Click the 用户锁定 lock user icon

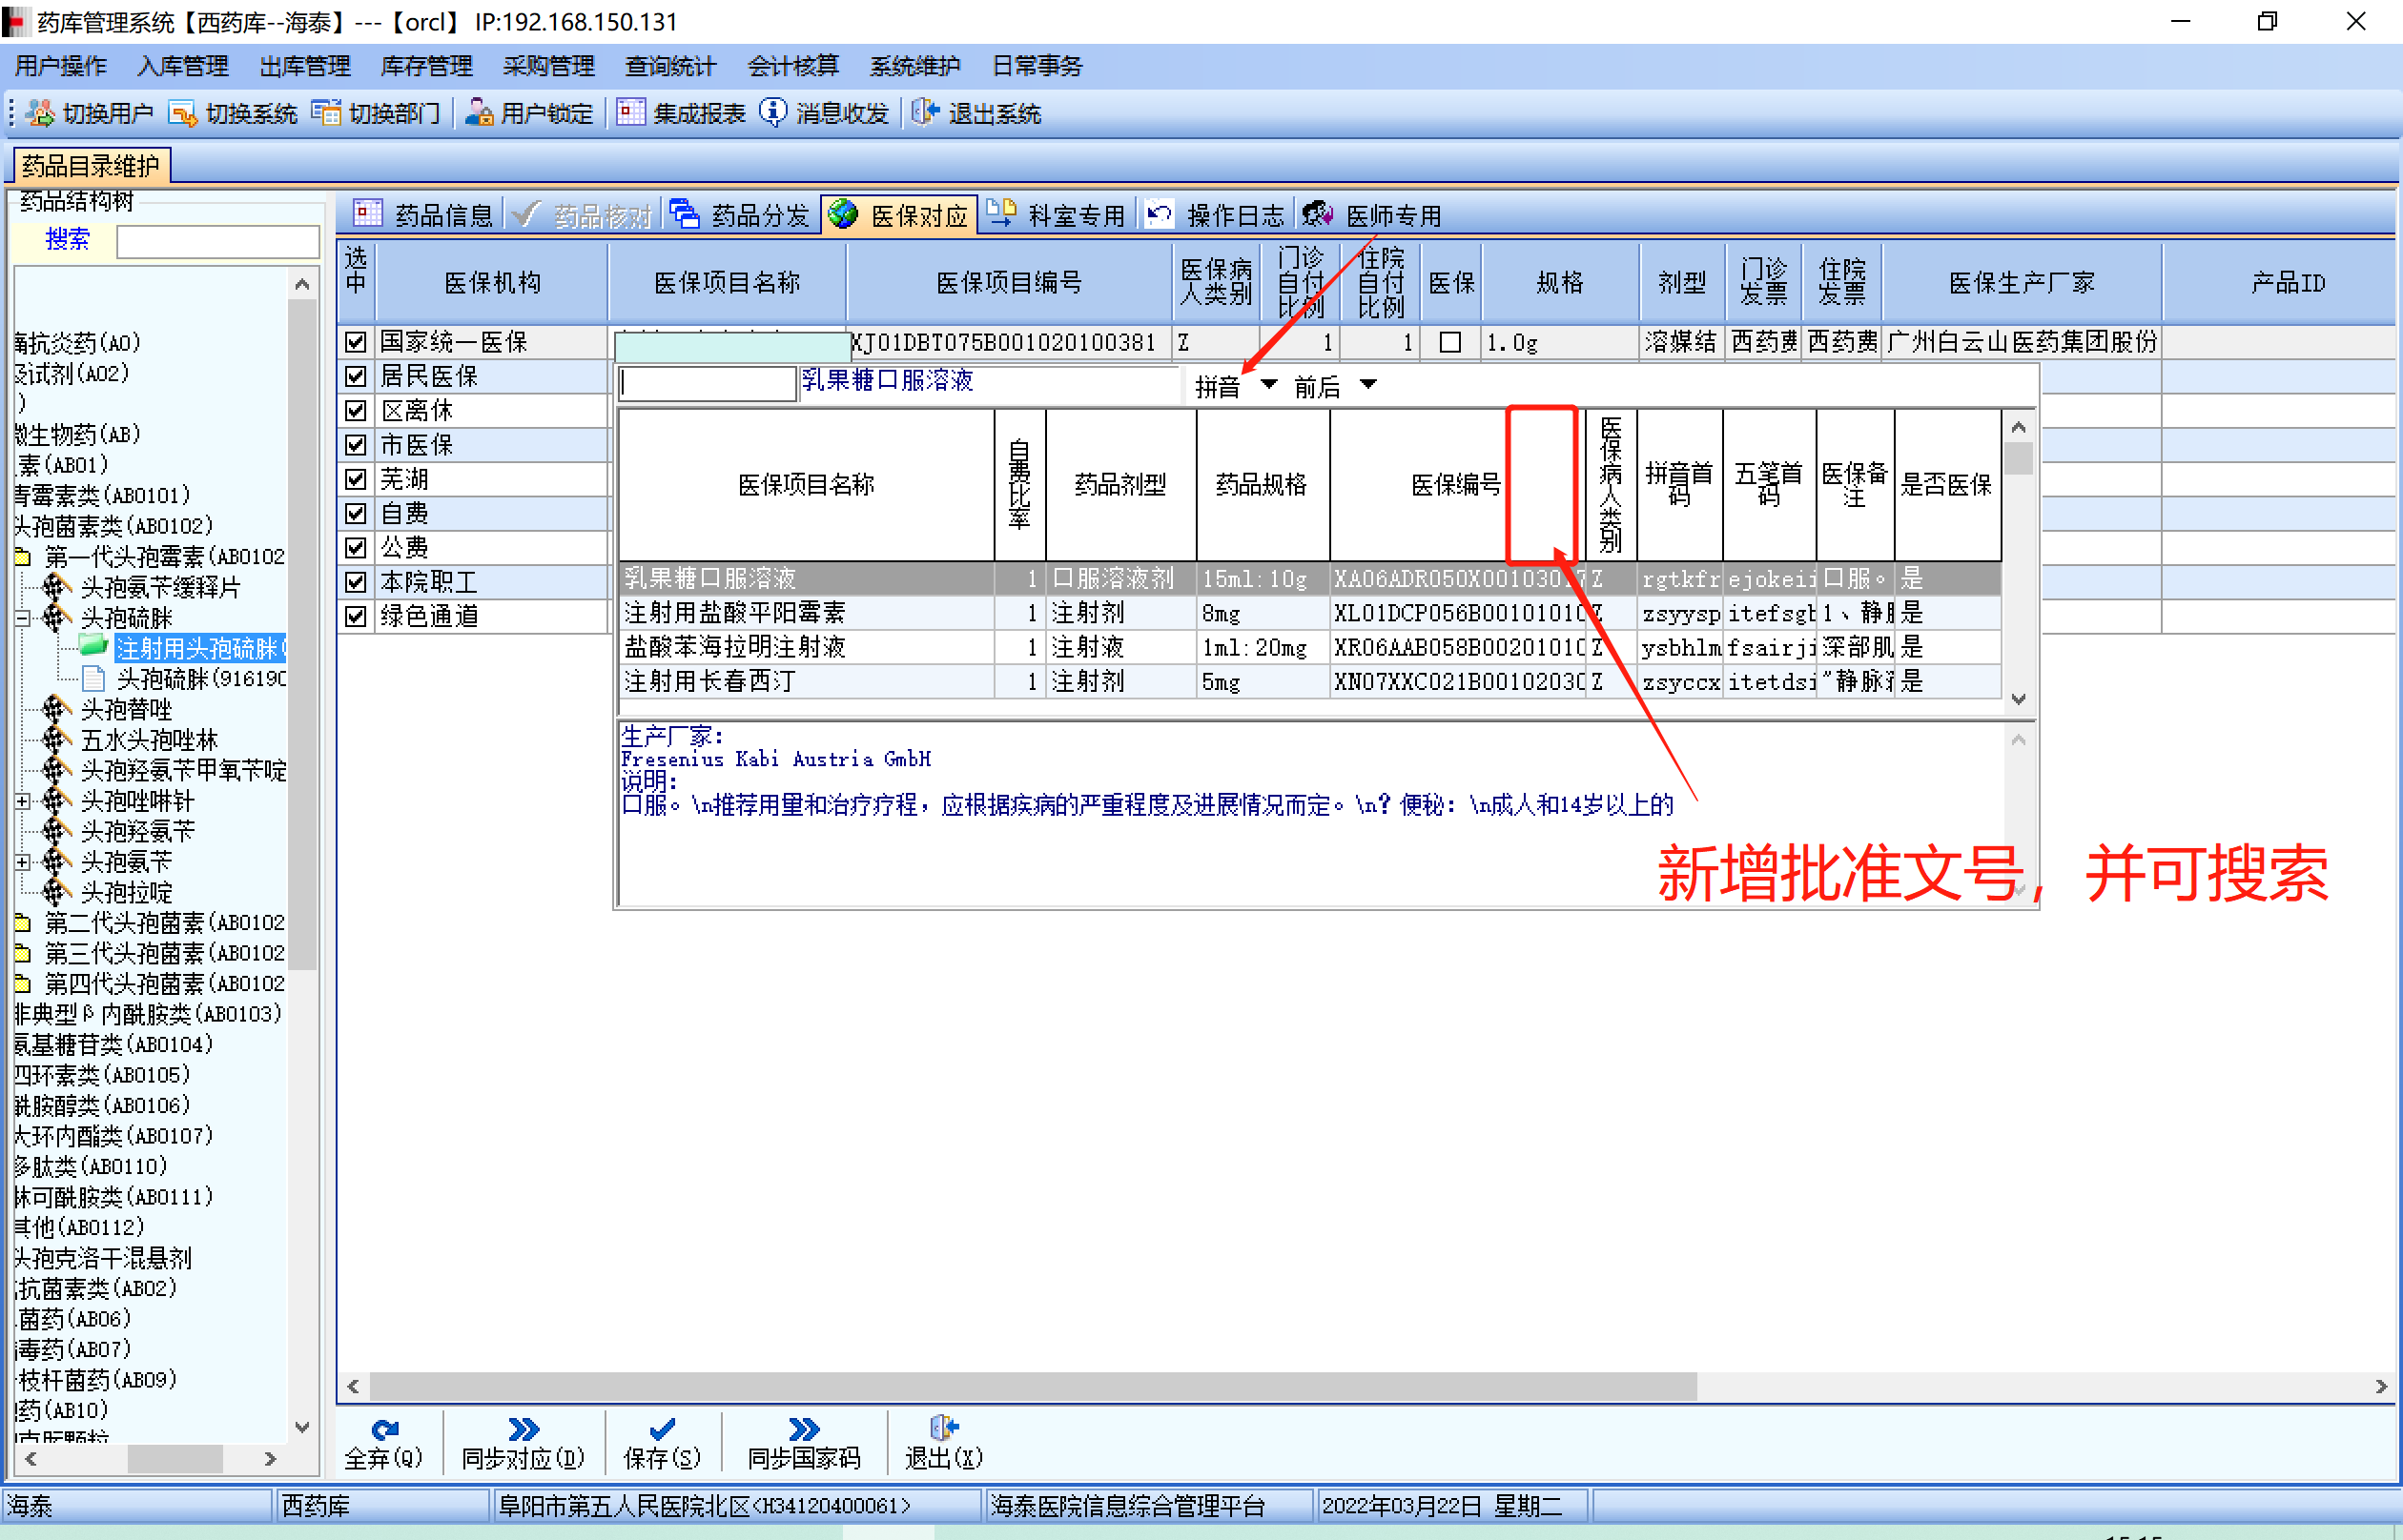(x=480, y=113)
